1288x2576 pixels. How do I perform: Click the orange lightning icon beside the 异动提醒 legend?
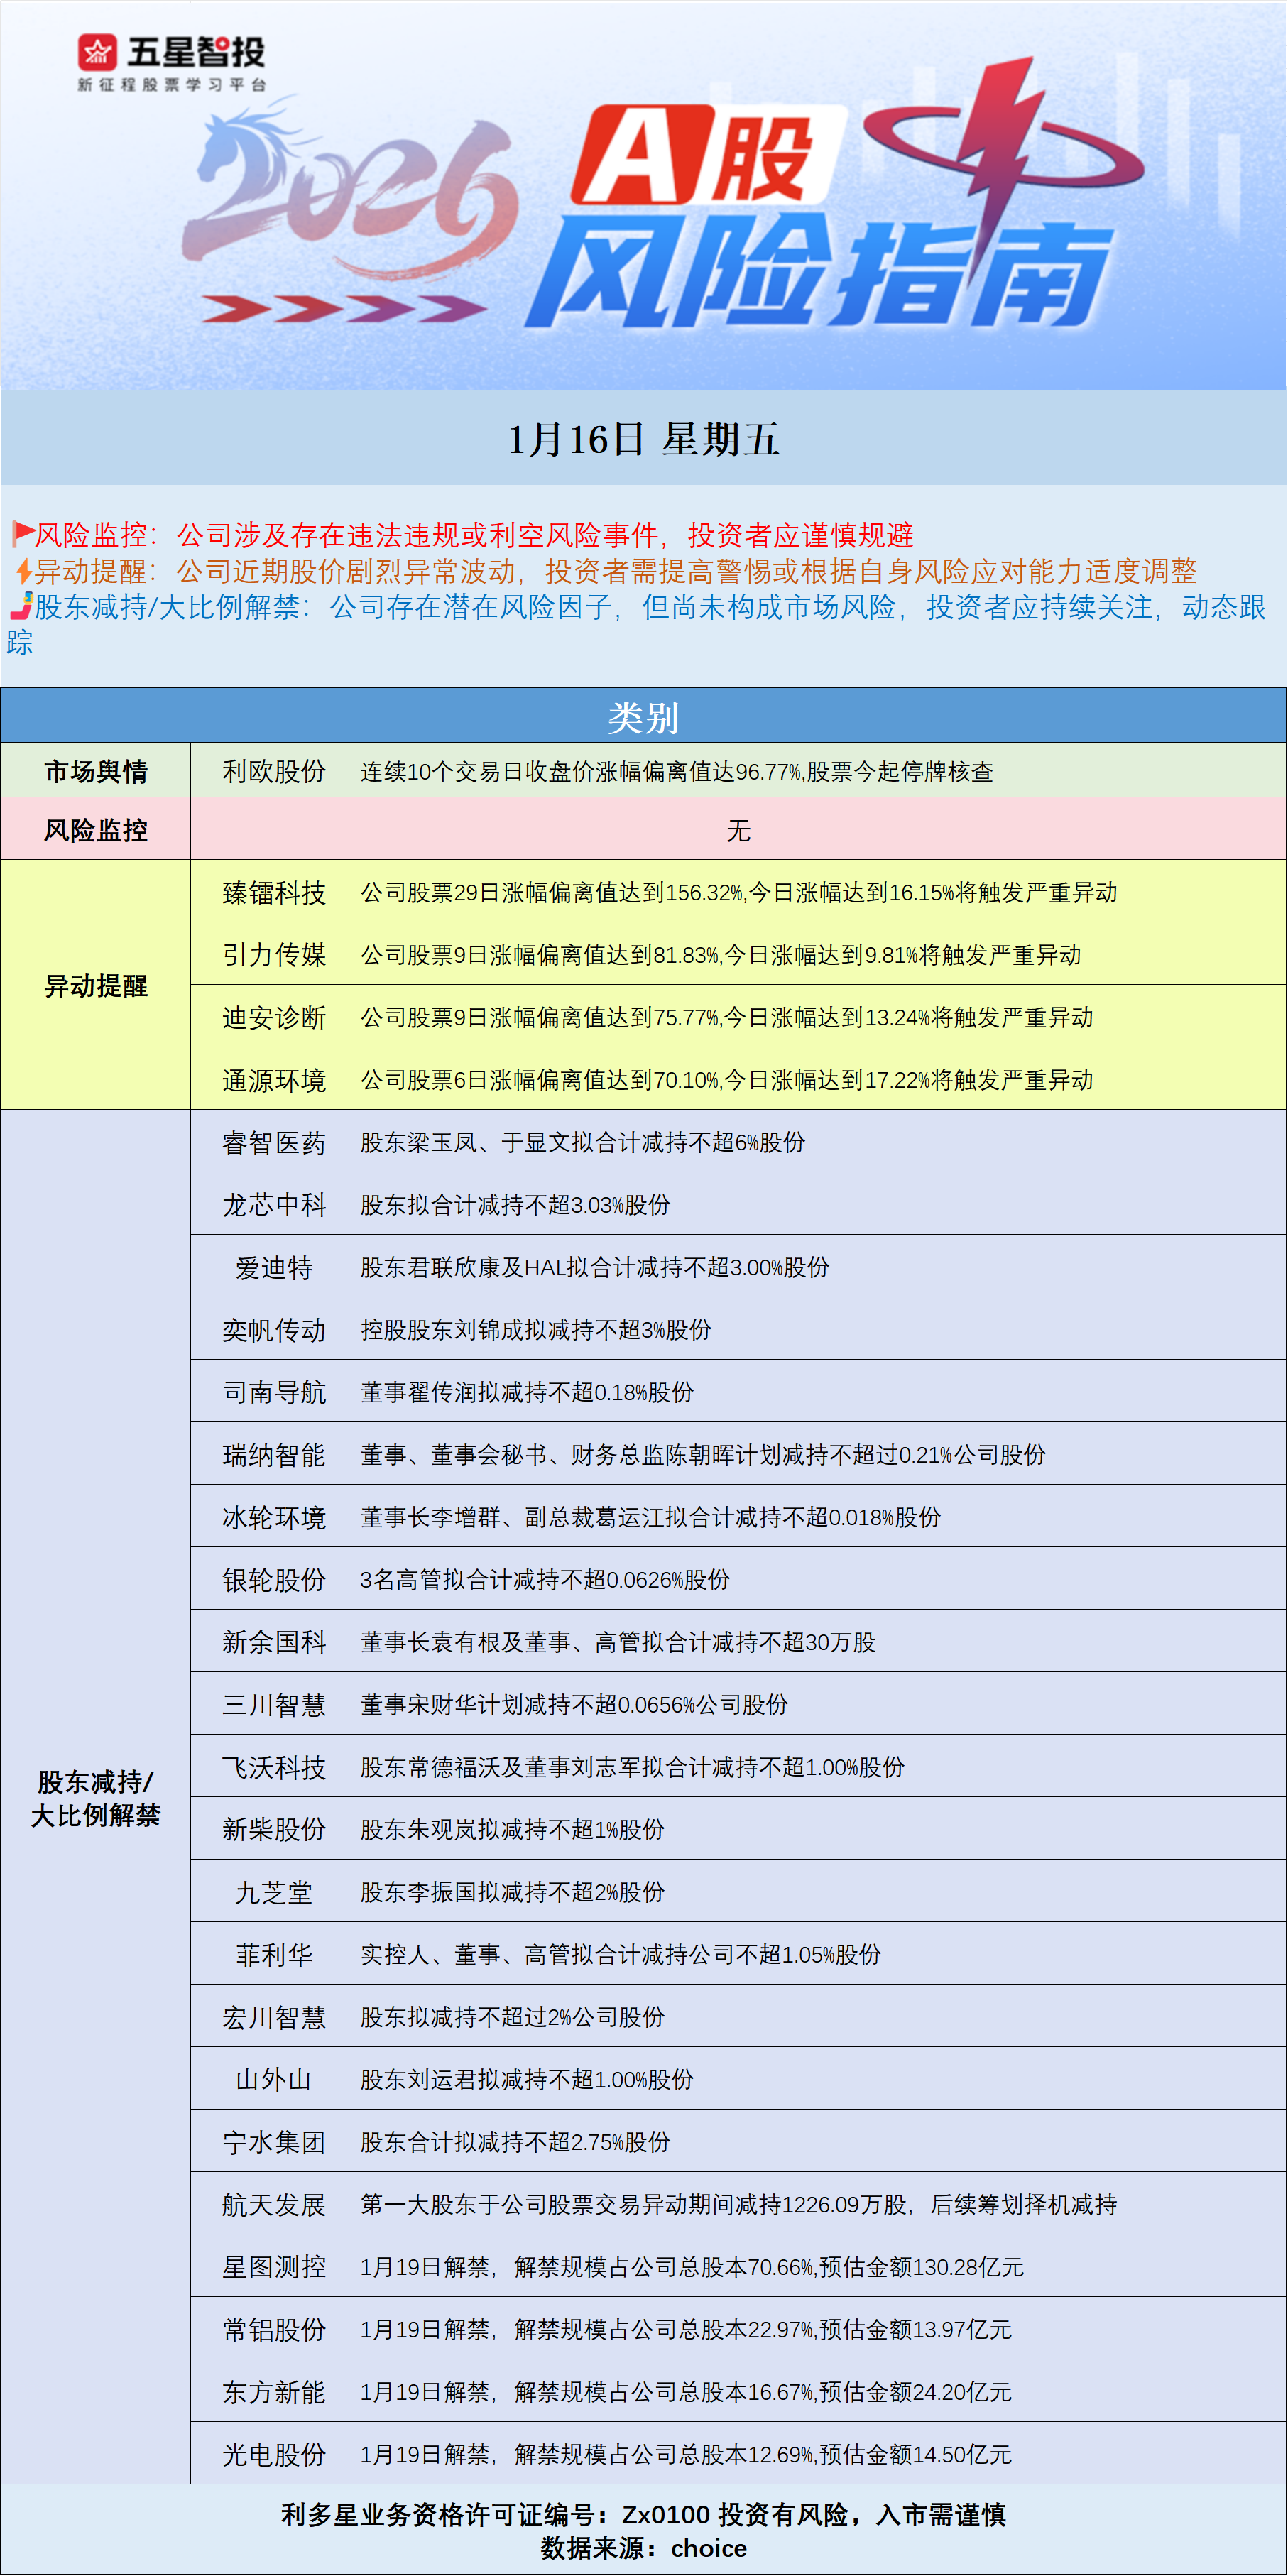coord(24,571)
